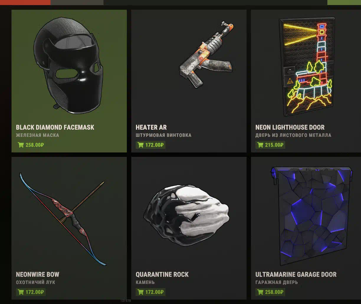Select the gray tab in the top bar
The height and width of the screenshot is (304, 361).
point(77,2)
